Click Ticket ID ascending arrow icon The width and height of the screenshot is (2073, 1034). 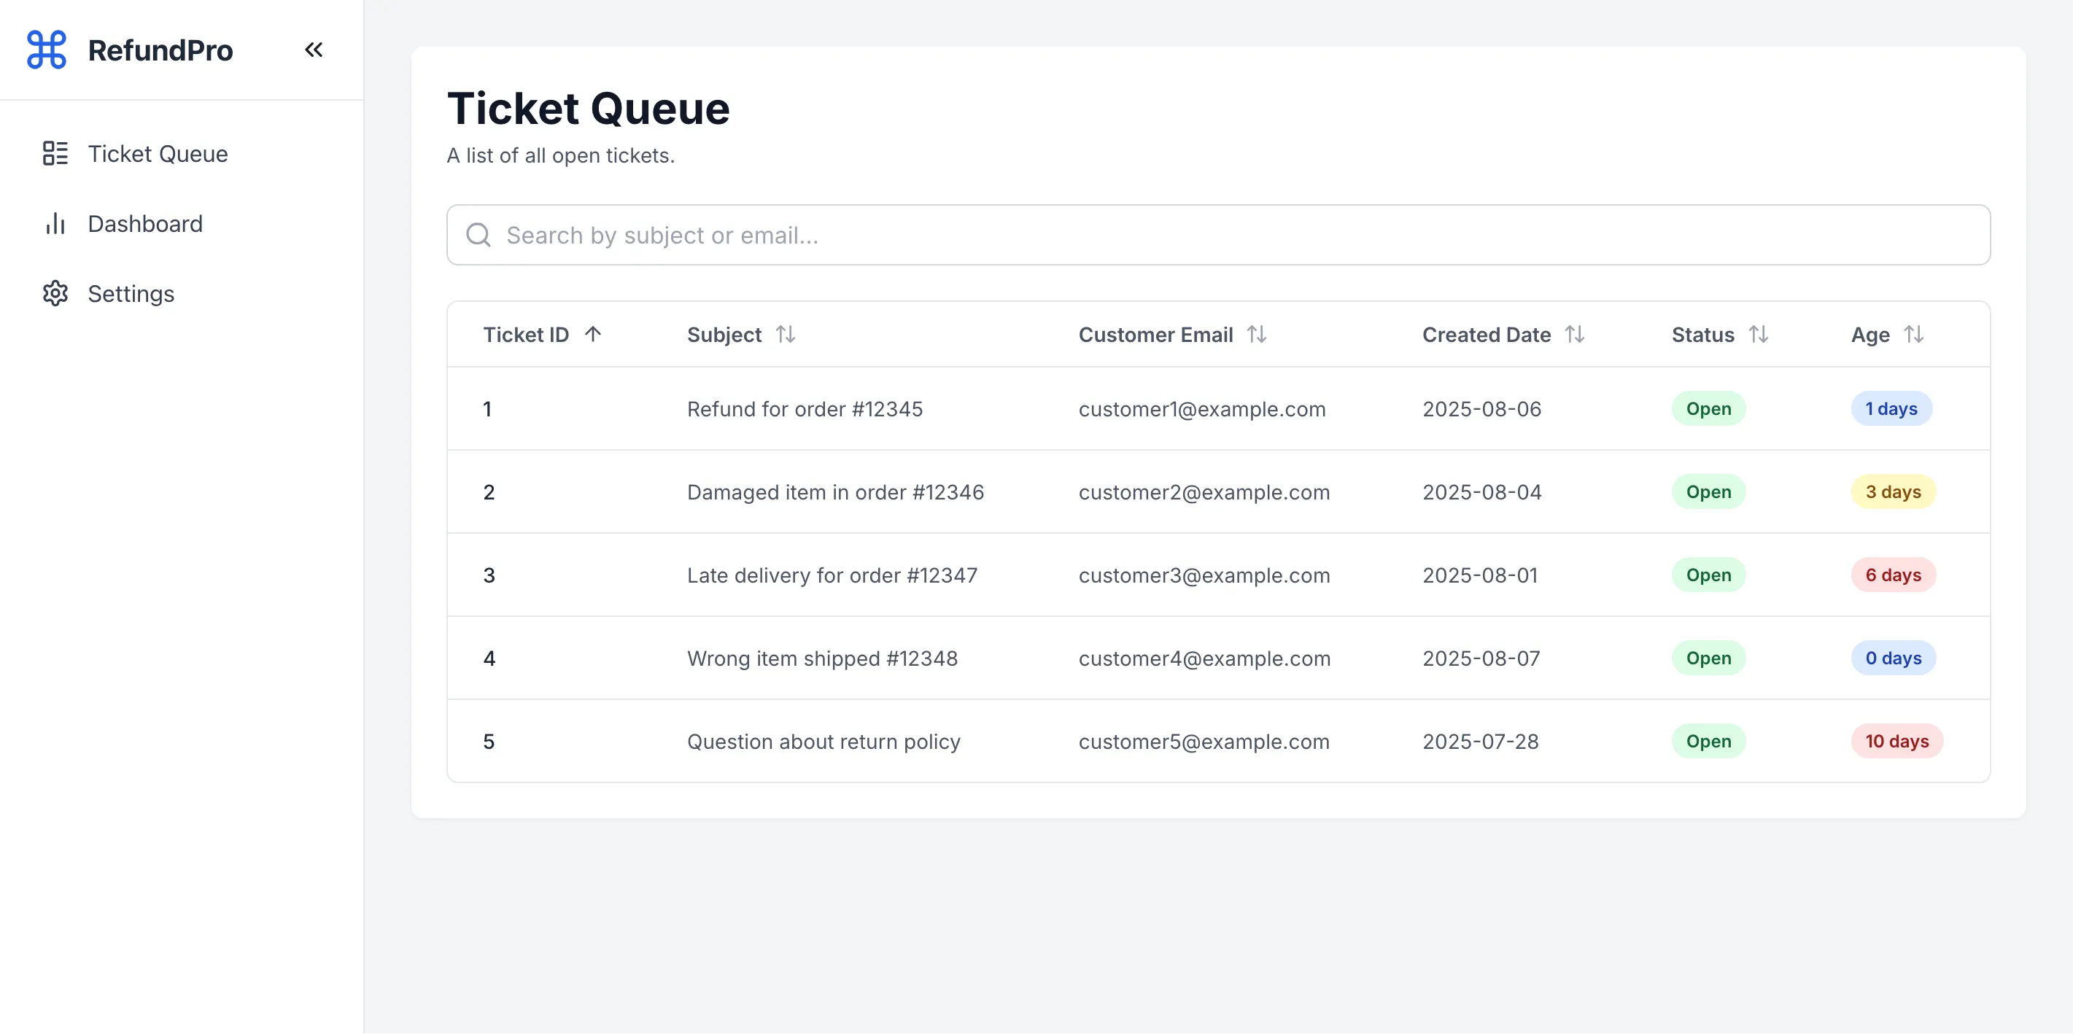point(593,335)
